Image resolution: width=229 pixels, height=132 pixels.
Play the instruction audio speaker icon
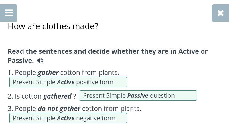(40, 61)
